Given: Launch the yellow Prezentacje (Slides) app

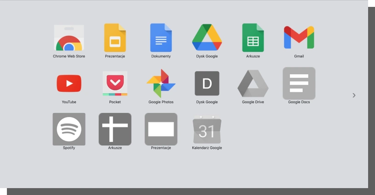Looking at the screenshot, I should click(115, 38).
